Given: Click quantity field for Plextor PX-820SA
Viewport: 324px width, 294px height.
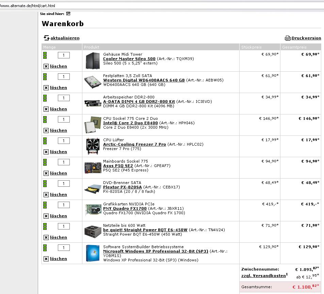Looking at the screenshot, I should click(x=64, y=184).
